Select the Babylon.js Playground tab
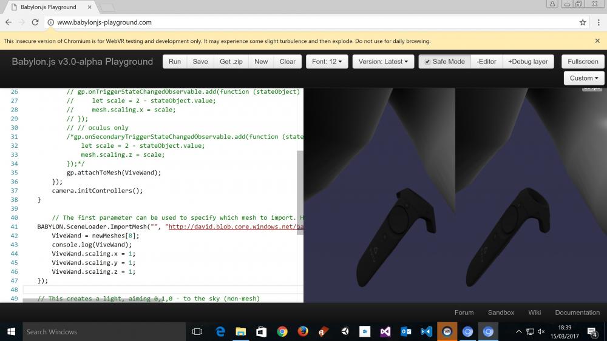607x341 pixels. tap(49, 7)
